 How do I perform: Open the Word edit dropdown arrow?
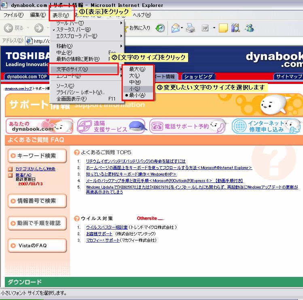(214, 28)
